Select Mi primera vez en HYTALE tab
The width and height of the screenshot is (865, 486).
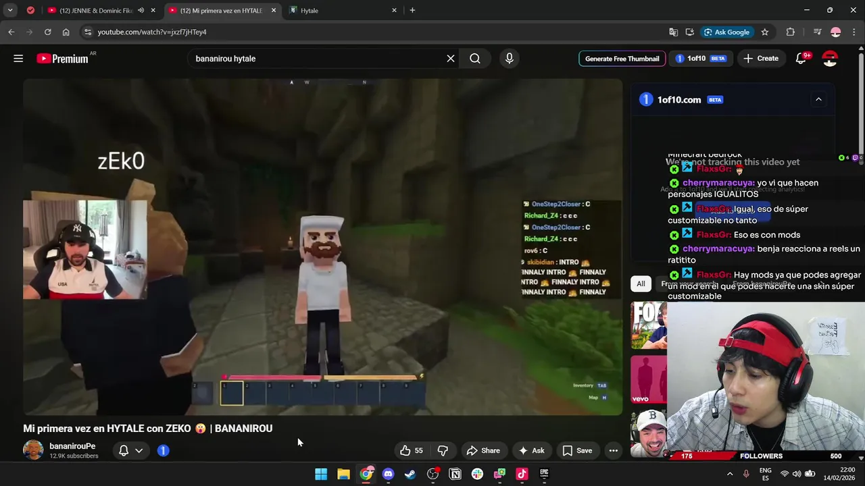click(x=222, y=10)
